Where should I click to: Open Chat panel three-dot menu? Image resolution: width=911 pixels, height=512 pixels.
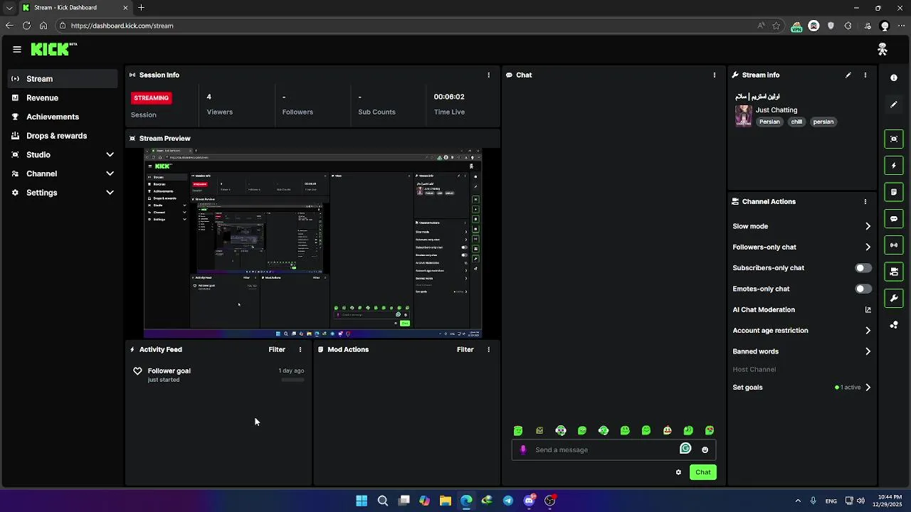[715, 75]
